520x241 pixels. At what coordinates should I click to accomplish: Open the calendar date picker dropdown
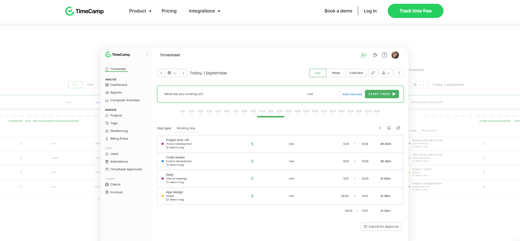click(x=172, y=73)
